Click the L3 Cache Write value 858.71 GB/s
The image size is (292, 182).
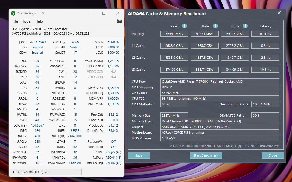click(205, 70)
